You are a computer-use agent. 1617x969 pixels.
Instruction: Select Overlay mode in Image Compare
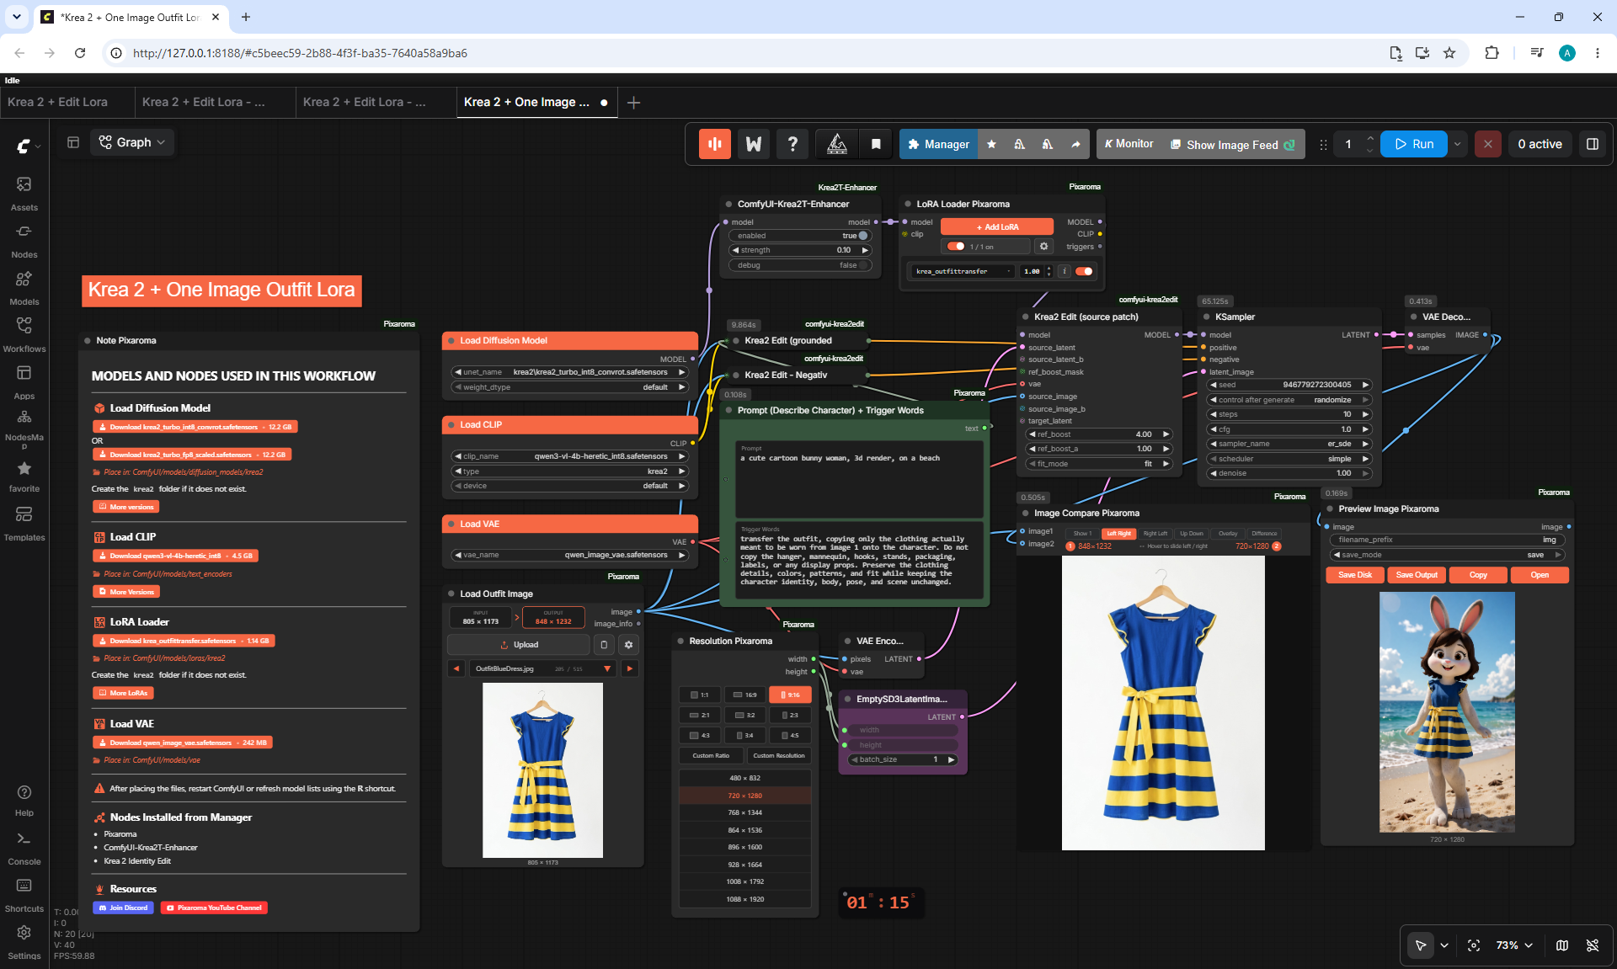(x=1228, y=534)
